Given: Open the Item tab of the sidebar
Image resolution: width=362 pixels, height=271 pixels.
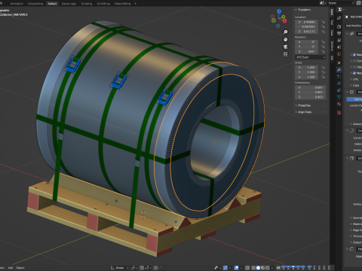Looking at the screenshot, I should click(332, 12).
